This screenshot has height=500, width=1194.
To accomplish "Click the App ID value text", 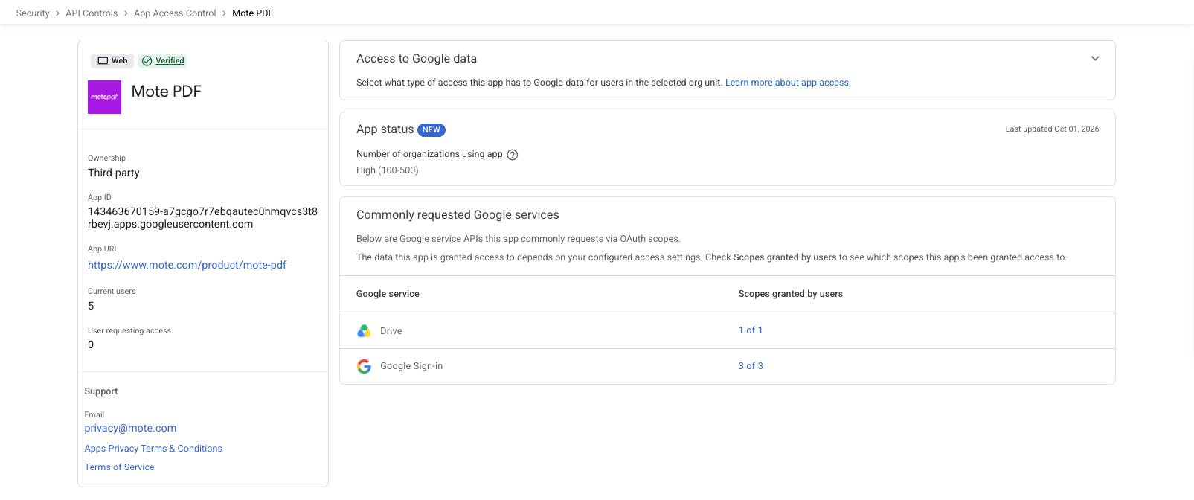I will coord(202,218).
